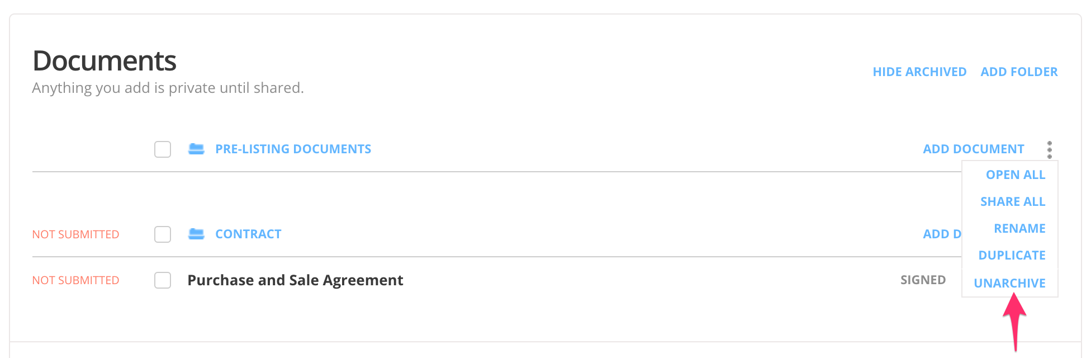This screenshot has width=1091, height=358.
Task: Click Not Submitted beside Purchase and Sale Agreement
Action: [x=75, y=280]
